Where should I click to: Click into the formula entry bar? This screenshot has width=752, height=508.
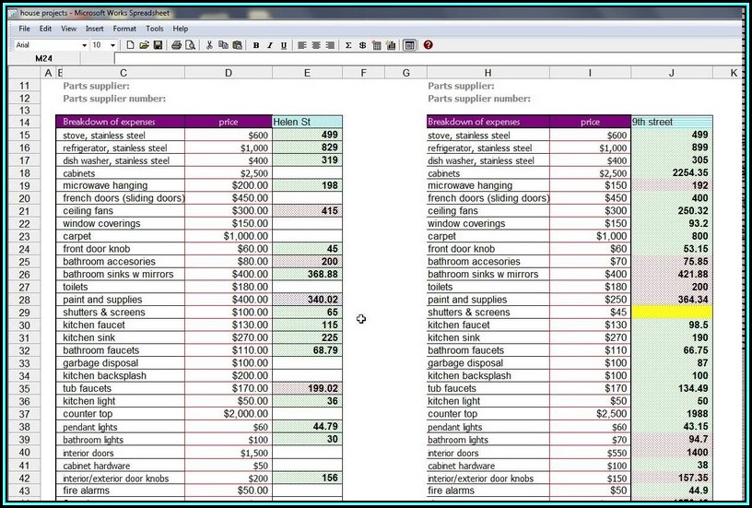point(415,59)
